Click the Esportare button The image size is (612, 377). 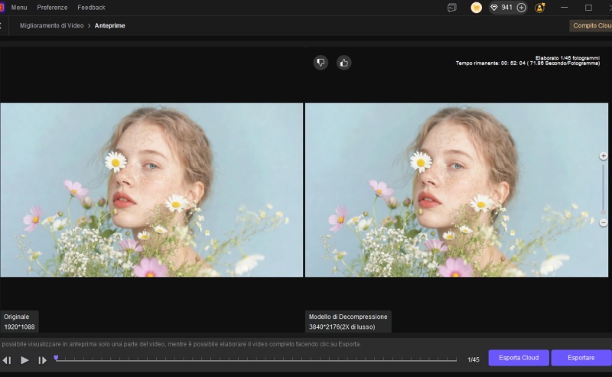pos(581,358)
